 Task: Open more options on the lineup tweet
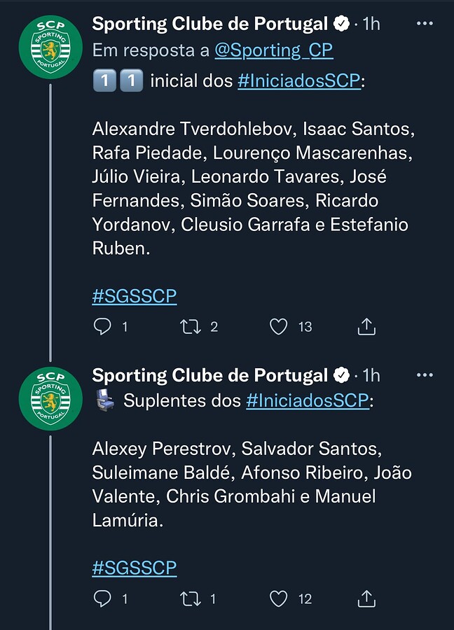(425, 23)
